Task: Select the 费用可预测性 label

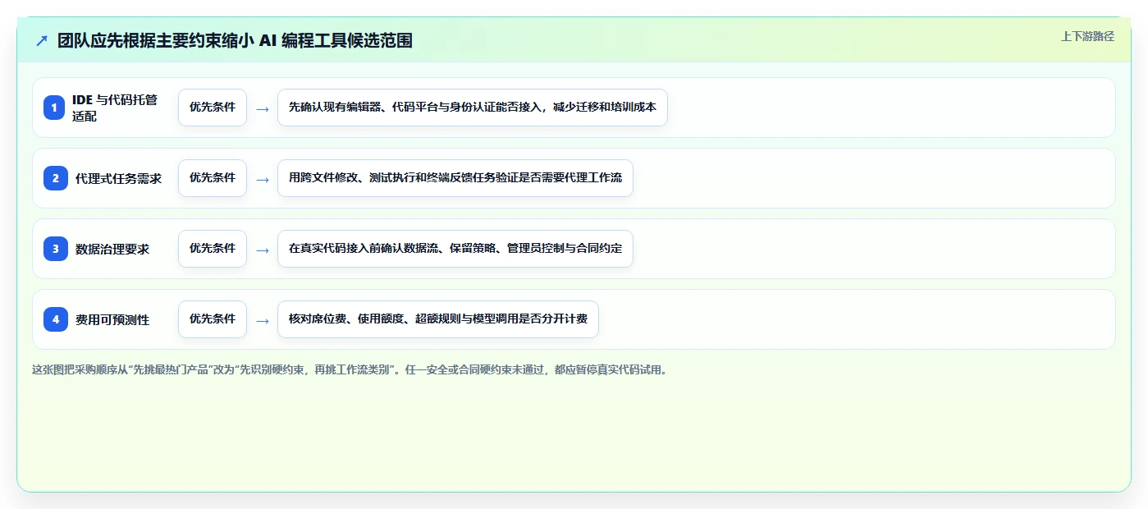Action: 112,319
